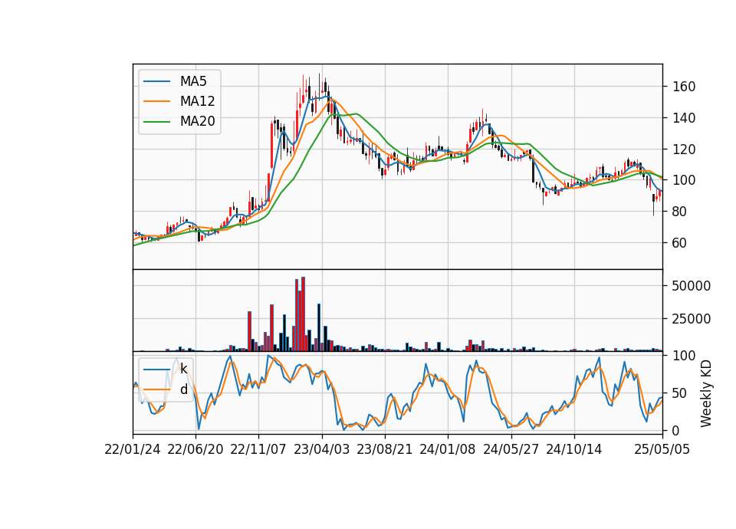Click the MA20 legend label

tap(197, 122)
